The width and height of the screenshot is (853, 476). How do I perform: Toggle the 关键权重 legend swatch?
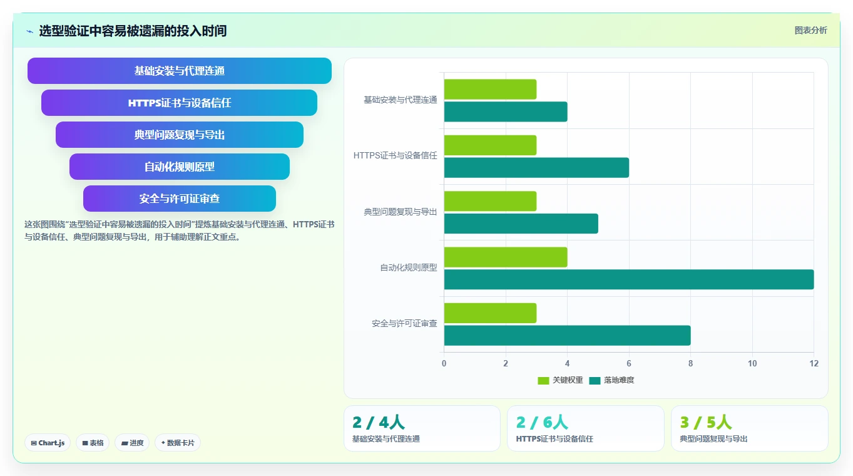point(543,380)
